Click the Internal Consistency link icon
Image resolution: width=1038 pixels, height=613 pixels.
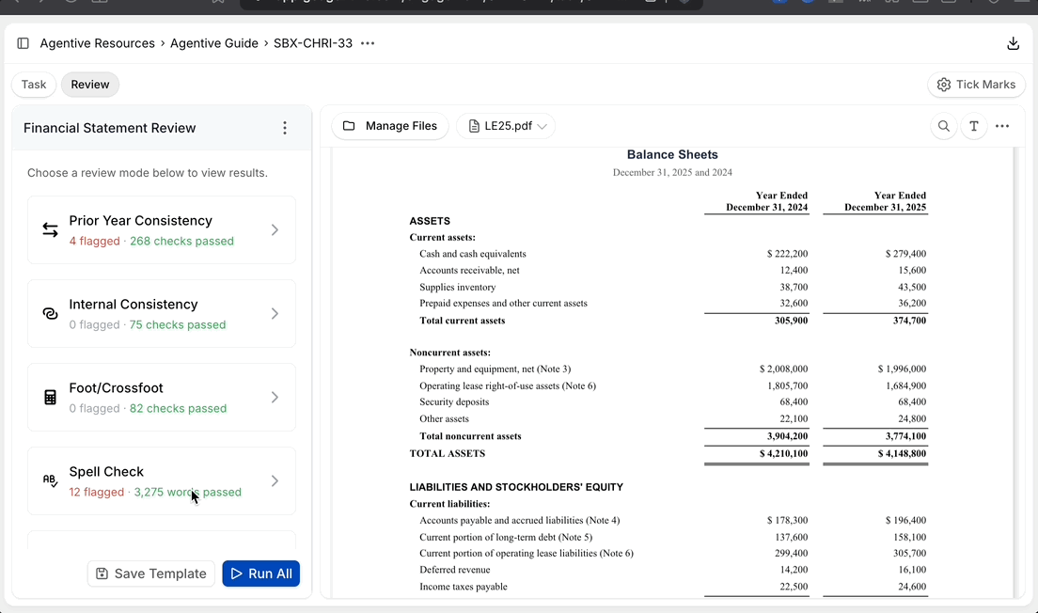pyautogui.click(x=51, y=314)
